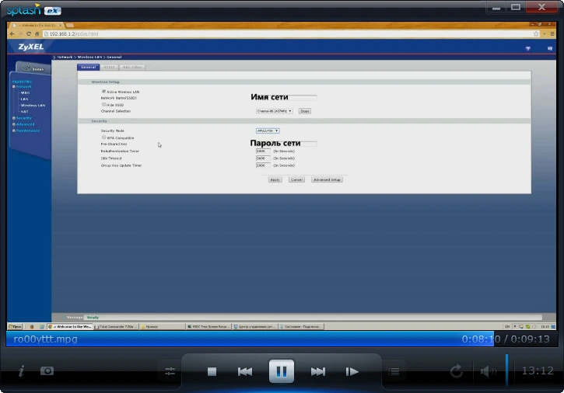The height and width of the screenshot is (393, 564).
Task: Open media info with the i icon
Action: pyautogui.click(x=21, y=370)
